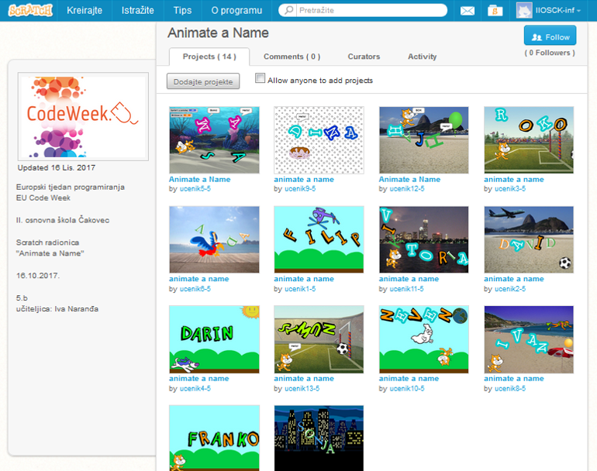Switch to Comments (0) tab
The height and width of the screenshot is (471, 597).
coord(292,57)
